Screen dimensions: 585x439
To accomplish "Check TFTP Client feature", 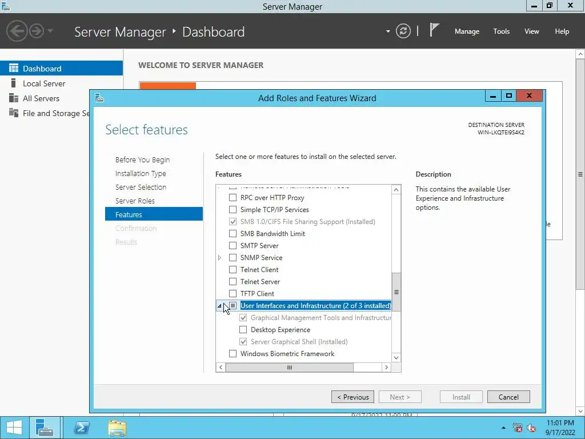I will pyautogui.click(x=233, y=293).
